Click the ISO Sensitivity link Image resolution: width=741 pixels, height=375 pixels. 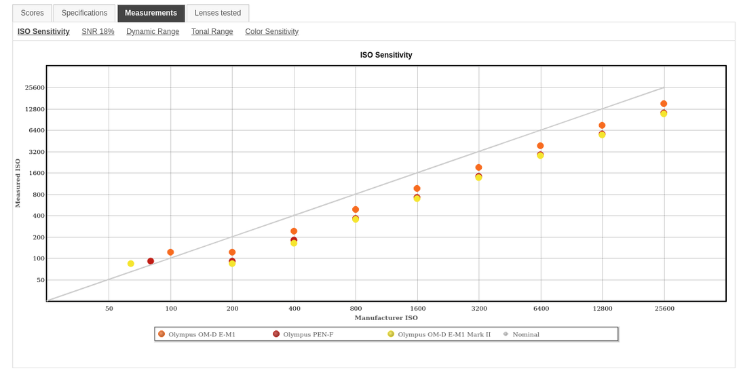click(x=43, y=32)
